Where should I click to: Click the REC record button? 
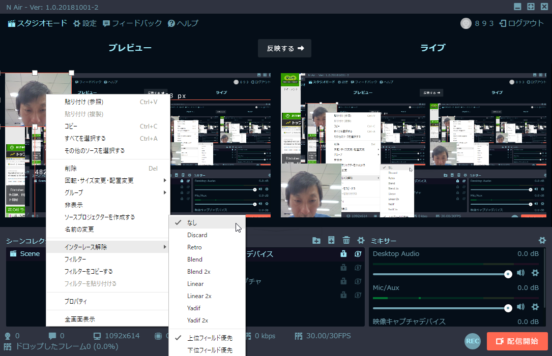point(473,341)
